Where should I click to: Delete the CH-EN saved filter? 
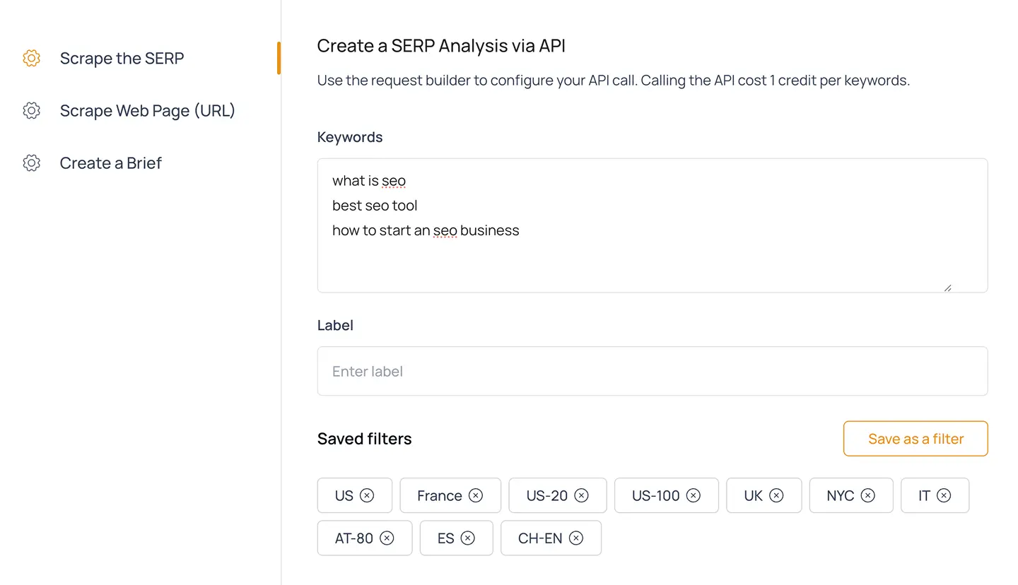tap(576, 538)
